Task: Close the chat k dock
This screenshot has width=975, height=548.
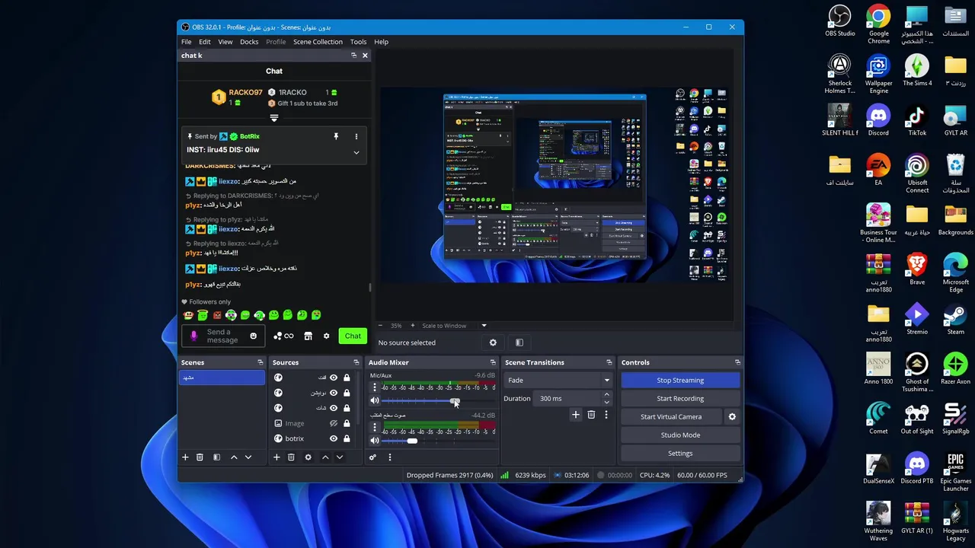Action: click(365, 56)
